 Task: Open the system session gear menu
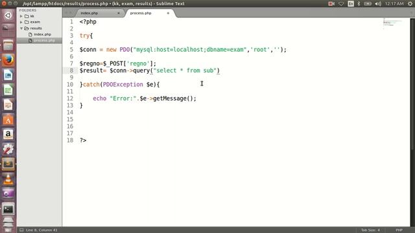pos(410,4)
